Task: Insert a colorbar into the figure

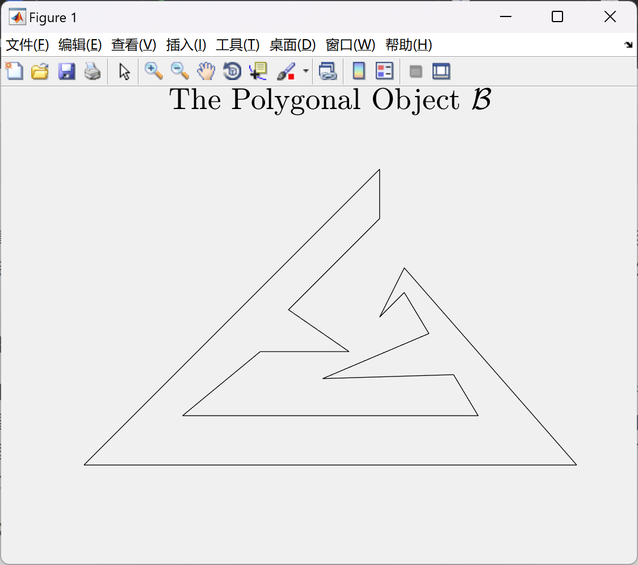Action: coord(358,71)
